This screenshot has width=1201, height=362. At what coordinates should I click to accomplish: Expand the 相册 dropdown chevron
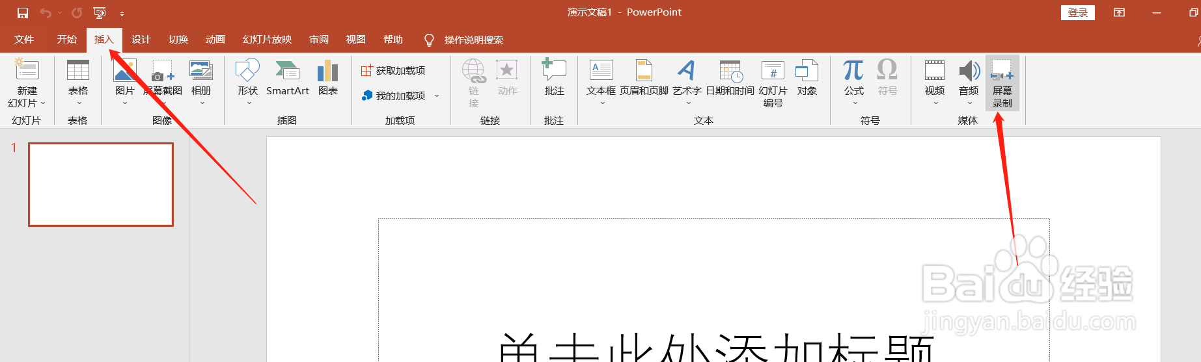(202, 103)
